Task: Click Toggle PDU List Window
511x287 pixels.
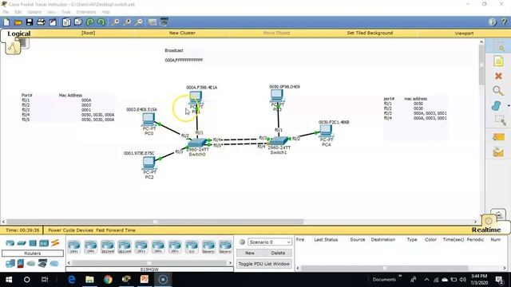Action: coord(264,264)
